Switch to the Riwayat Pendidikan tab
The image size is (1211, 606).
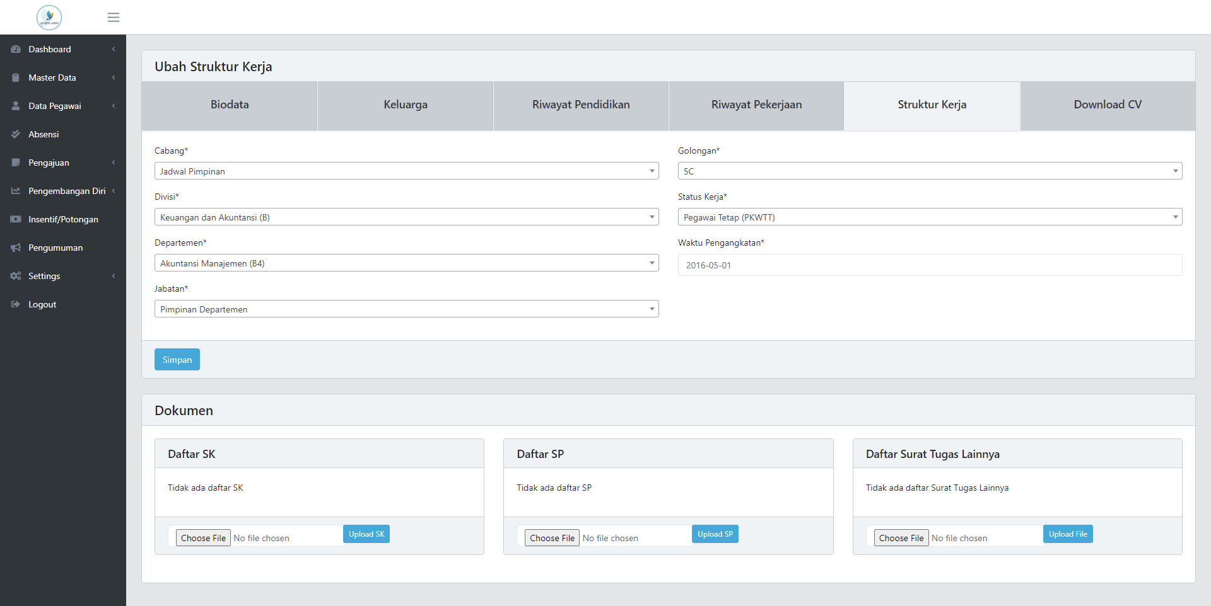[581, 105]
